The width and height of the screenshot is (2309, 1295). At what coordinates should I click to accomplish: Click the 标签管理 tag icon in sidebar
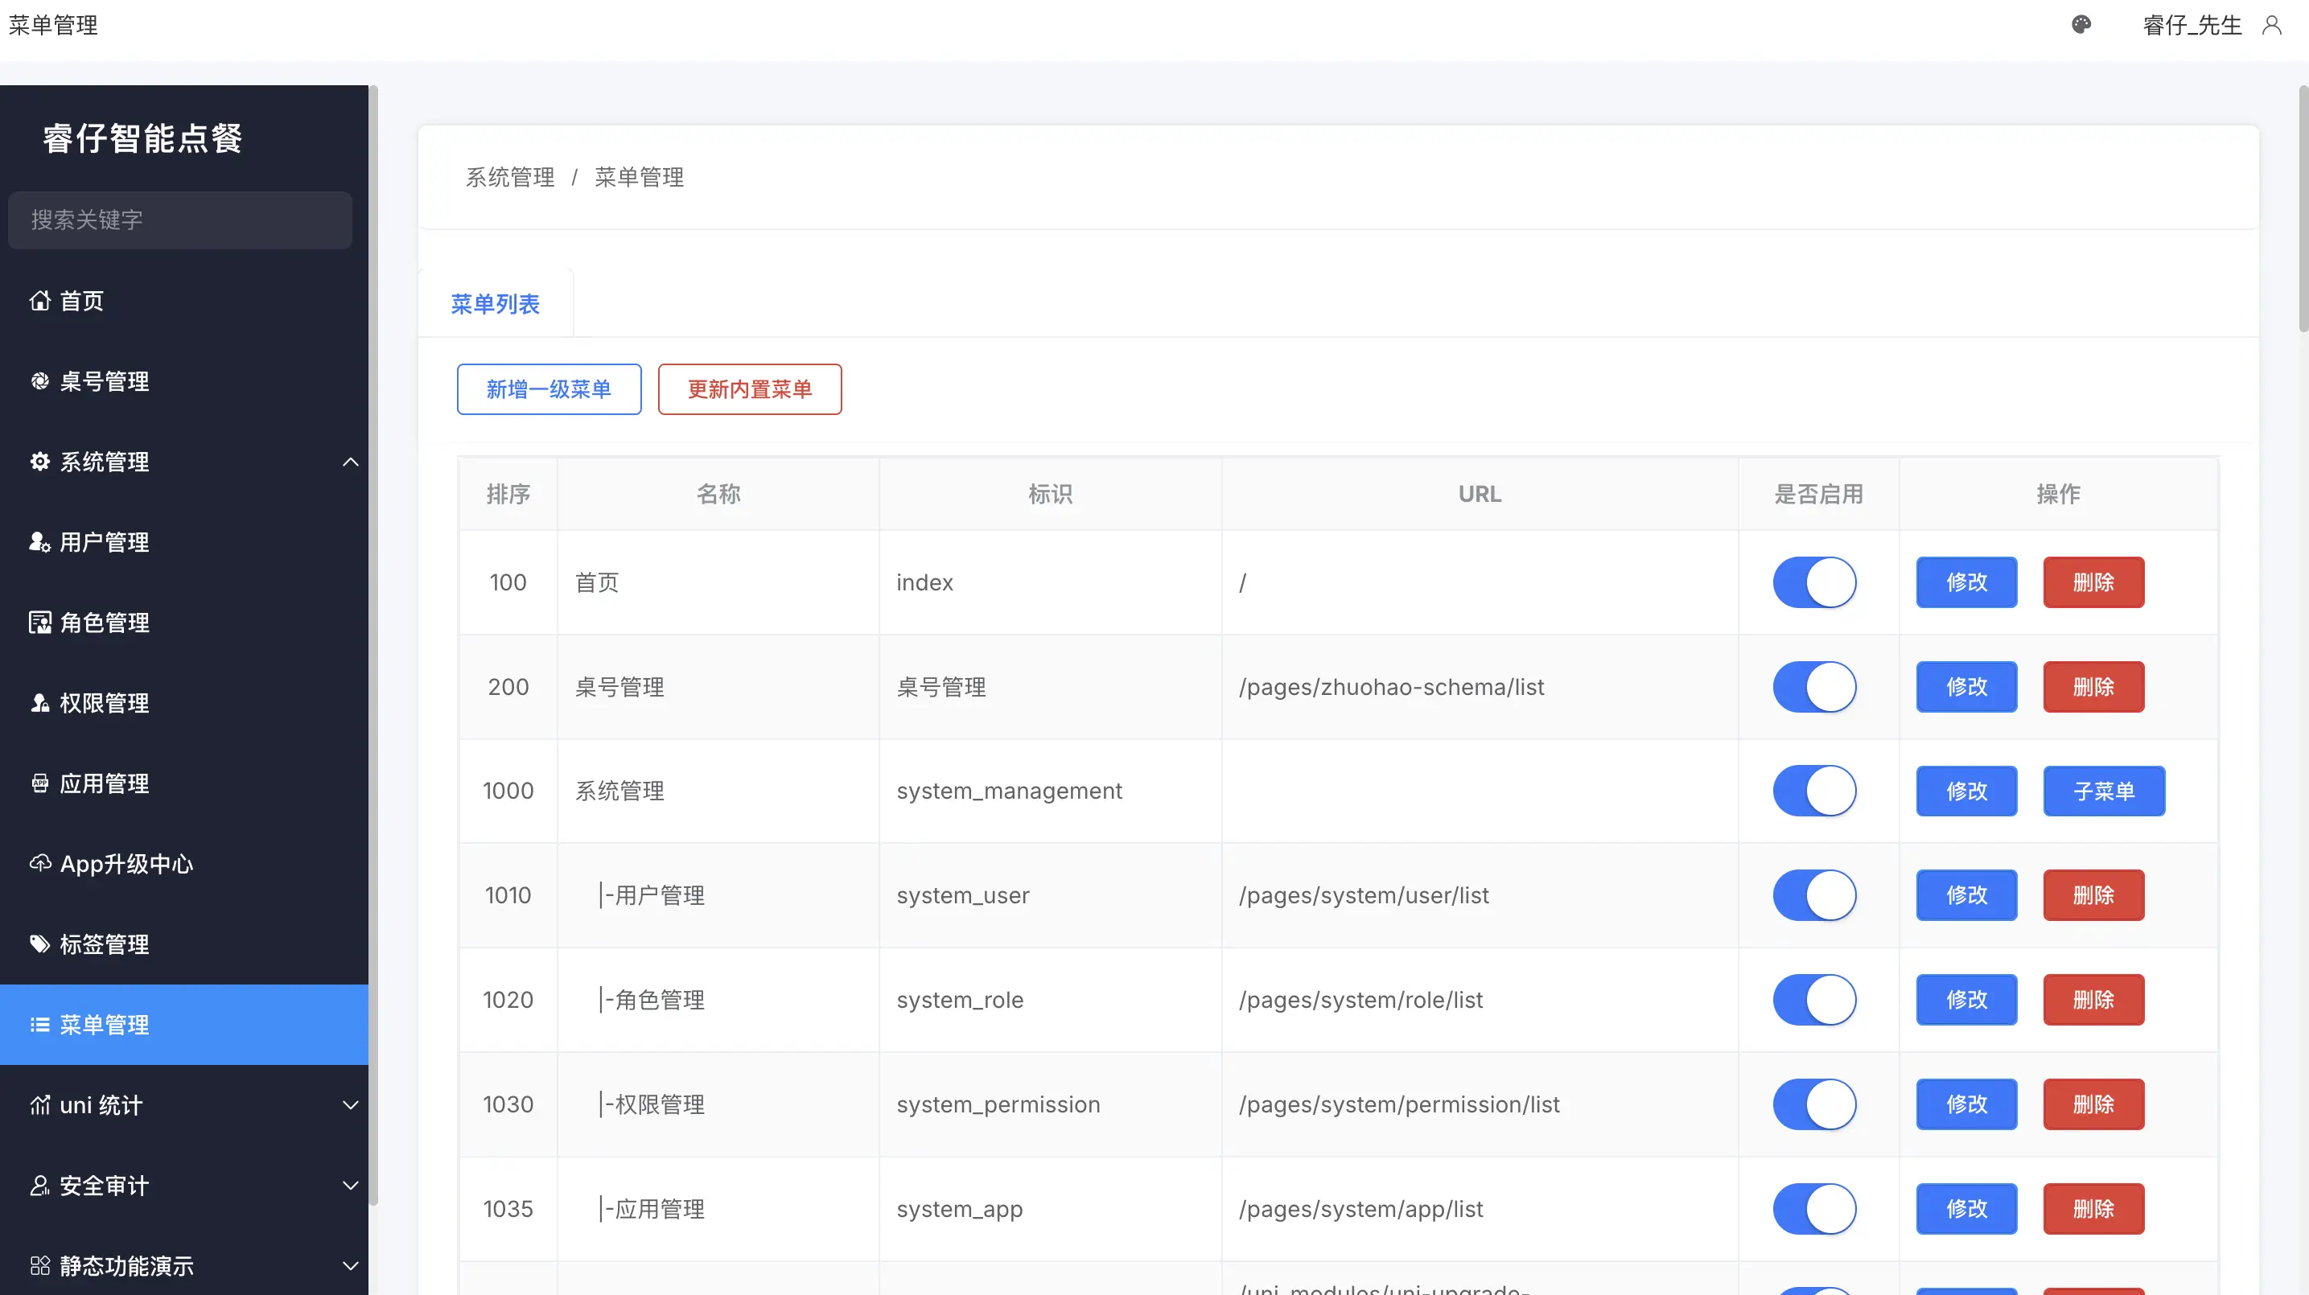click(39, 943)
